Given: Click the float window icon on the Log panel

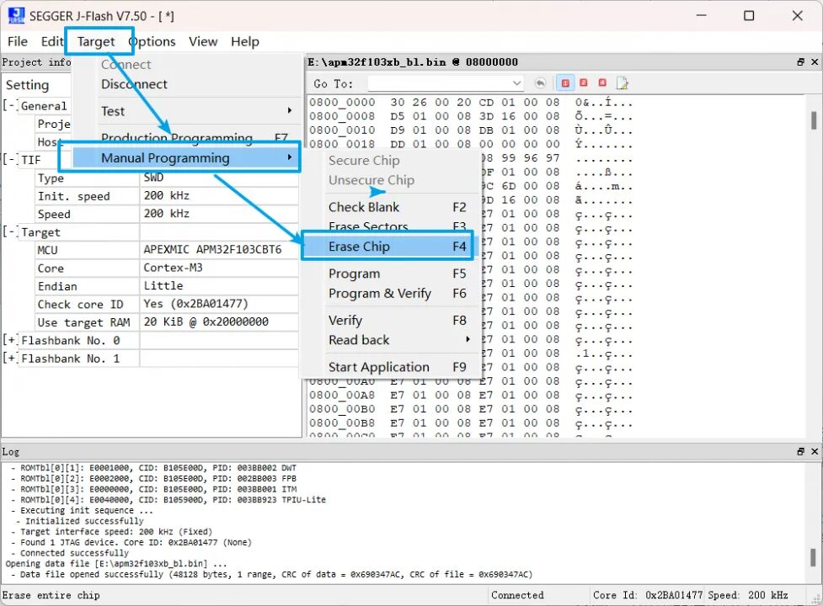Looking at the screenshot, I should tap(800, 451).
